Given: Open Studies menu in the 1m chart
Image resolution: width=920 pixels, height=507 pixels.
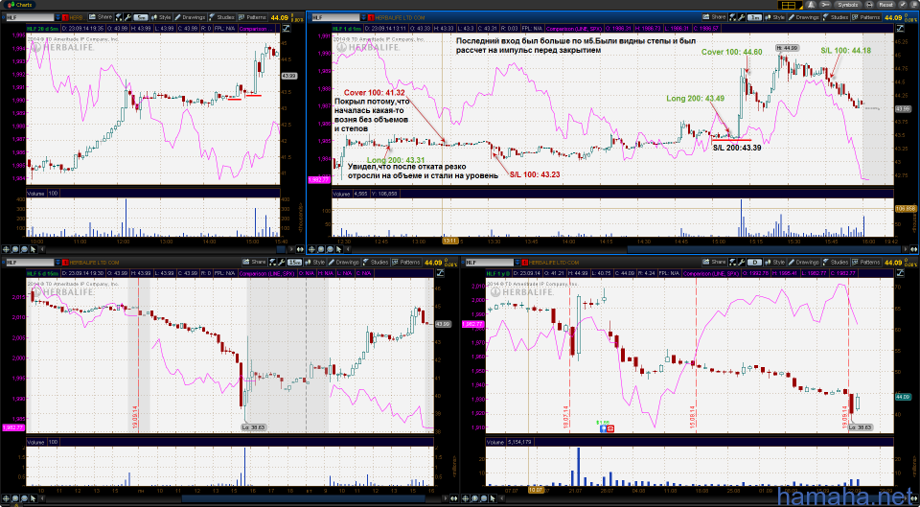Looking at the screenshot, I should coord(836,17).
